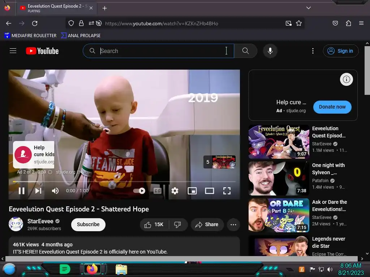Skip to next video with next button
This screenshot has height=277, width=370.
tap(38, 191)
